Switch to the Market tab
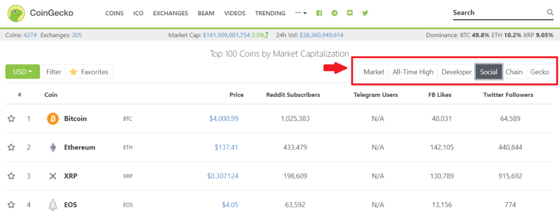The height and width of the screenshot is (219, 560). point(374,72)
